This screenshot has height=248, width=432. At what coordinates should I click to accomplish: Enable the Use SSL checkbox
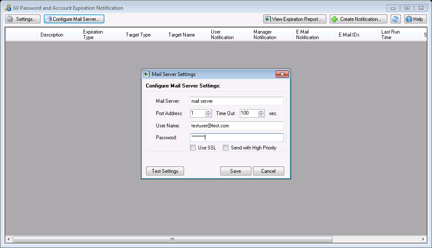click(x=193, y=148)
